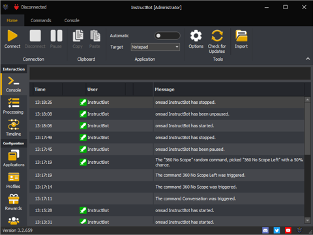Viewport: 313px width, 235px height.
Task: Select the 13:18:06 time cell
Action: [44, 126]
